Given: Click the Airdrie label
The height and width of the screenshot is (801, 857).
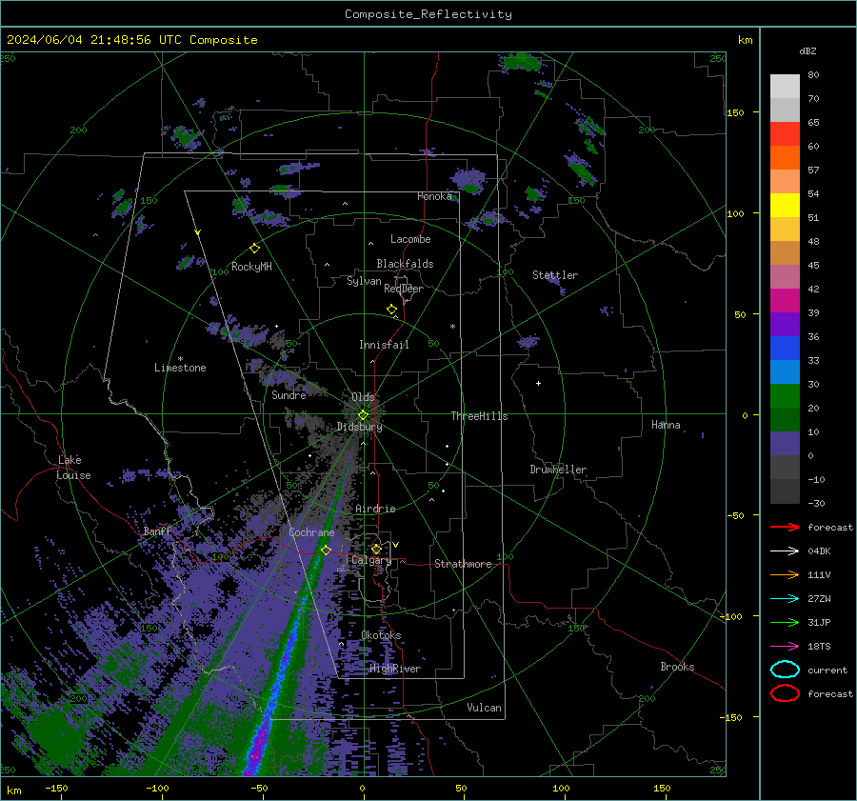Looking at the screenshot, I should (x=375, y=509).
